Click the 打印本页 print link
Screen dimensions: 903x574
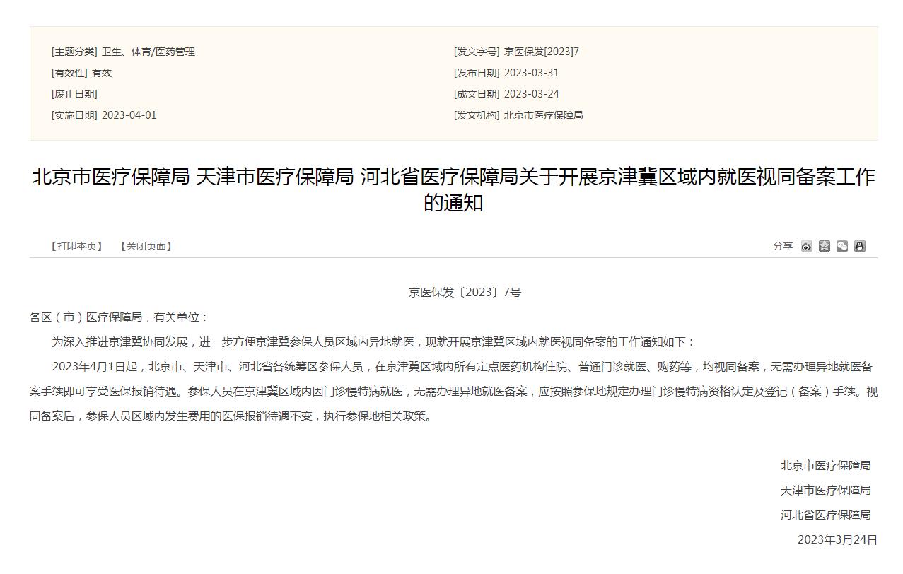coord(76,246)
